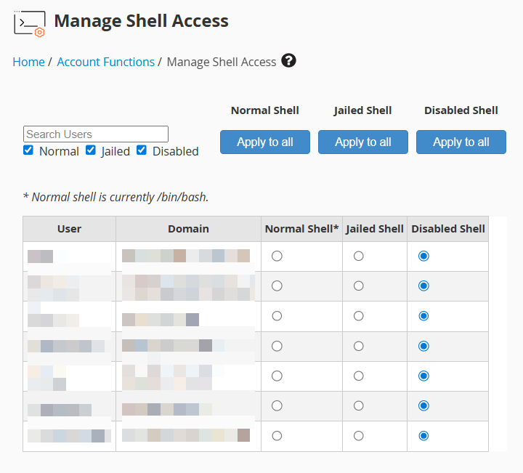Click the User column header

point(70,229)
